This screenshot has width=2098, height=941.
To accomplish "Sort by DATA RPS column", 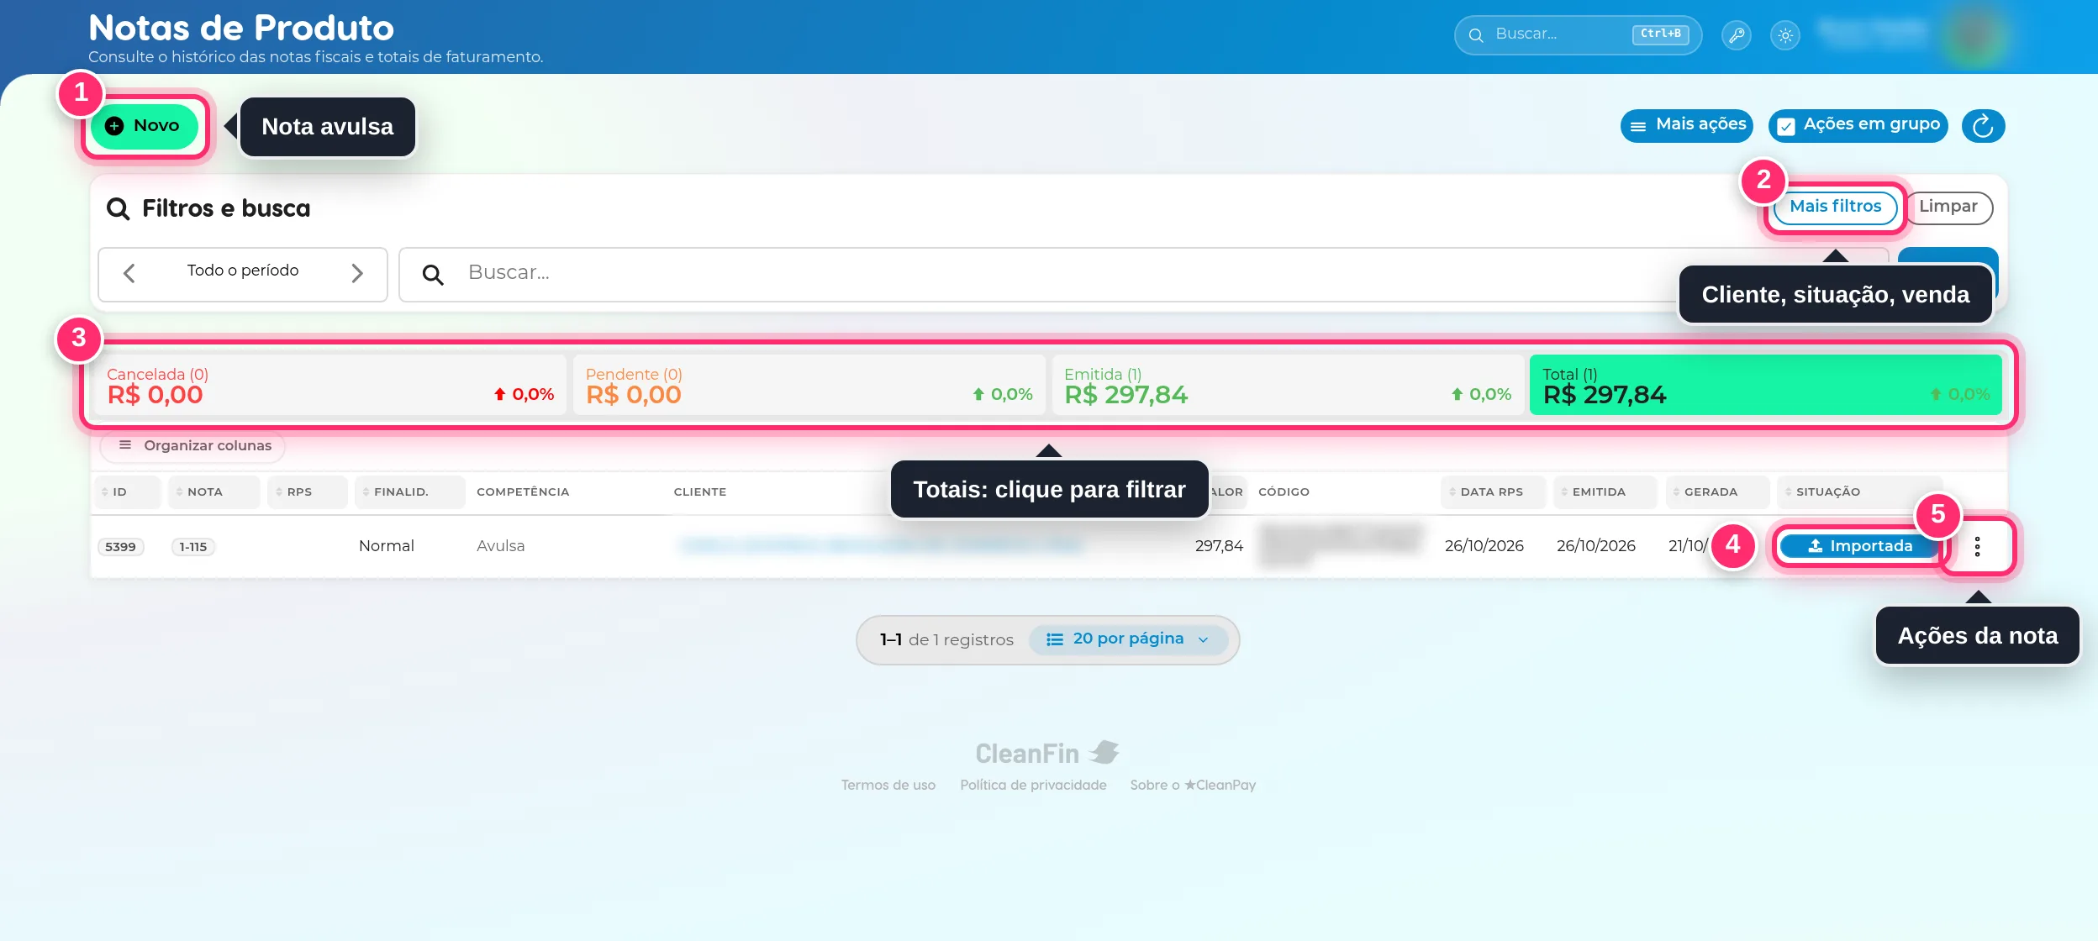I will tap(1493, 492).
